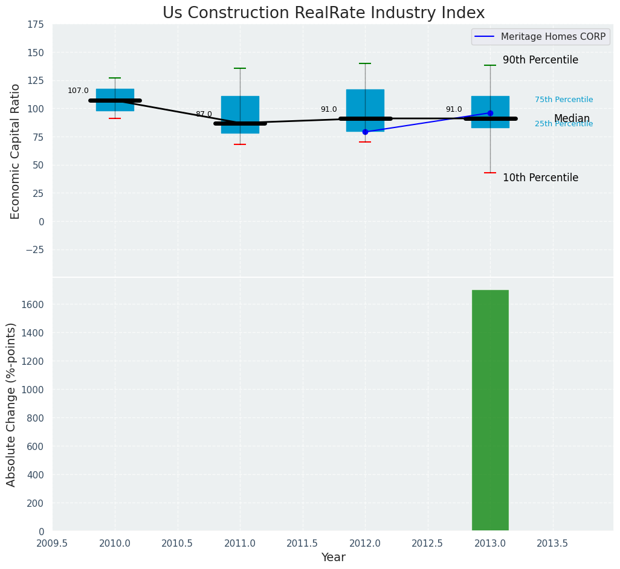
Task: Click the blue line sample in legend
Action: (485, 37)
